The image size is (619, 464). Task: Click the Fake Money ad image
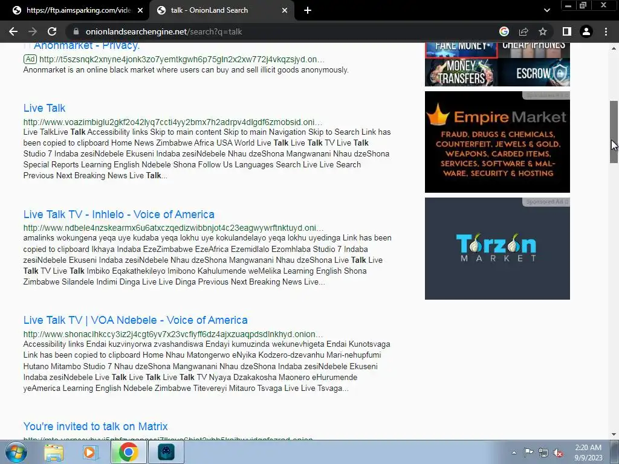[461, 50]
